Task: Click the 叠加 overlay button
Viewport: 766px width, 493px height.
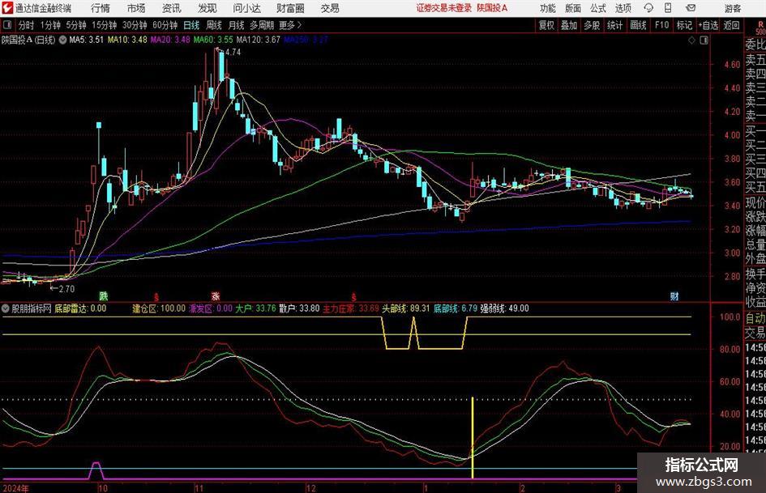Action: click(x=569, y=25)
